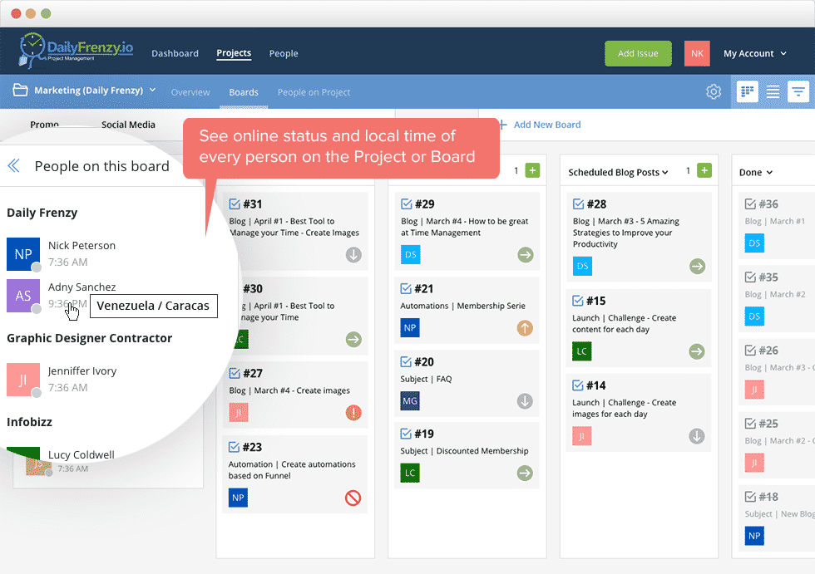
Task: Click low priority arrow on issue #31
Action: [353, 255]
